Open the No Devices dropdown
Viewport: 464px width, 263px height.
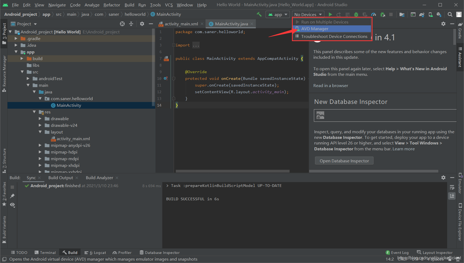click(x=308, y=14)
